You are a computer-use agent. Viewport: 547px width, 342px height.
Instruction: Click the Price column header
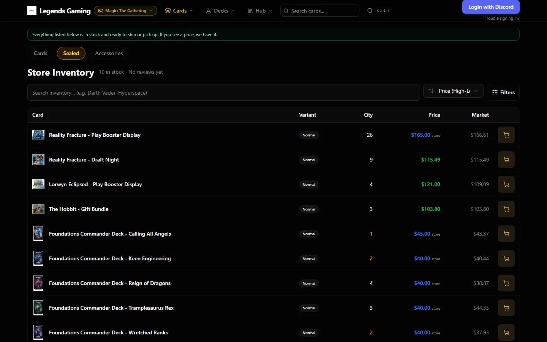(x=434, y=115)
